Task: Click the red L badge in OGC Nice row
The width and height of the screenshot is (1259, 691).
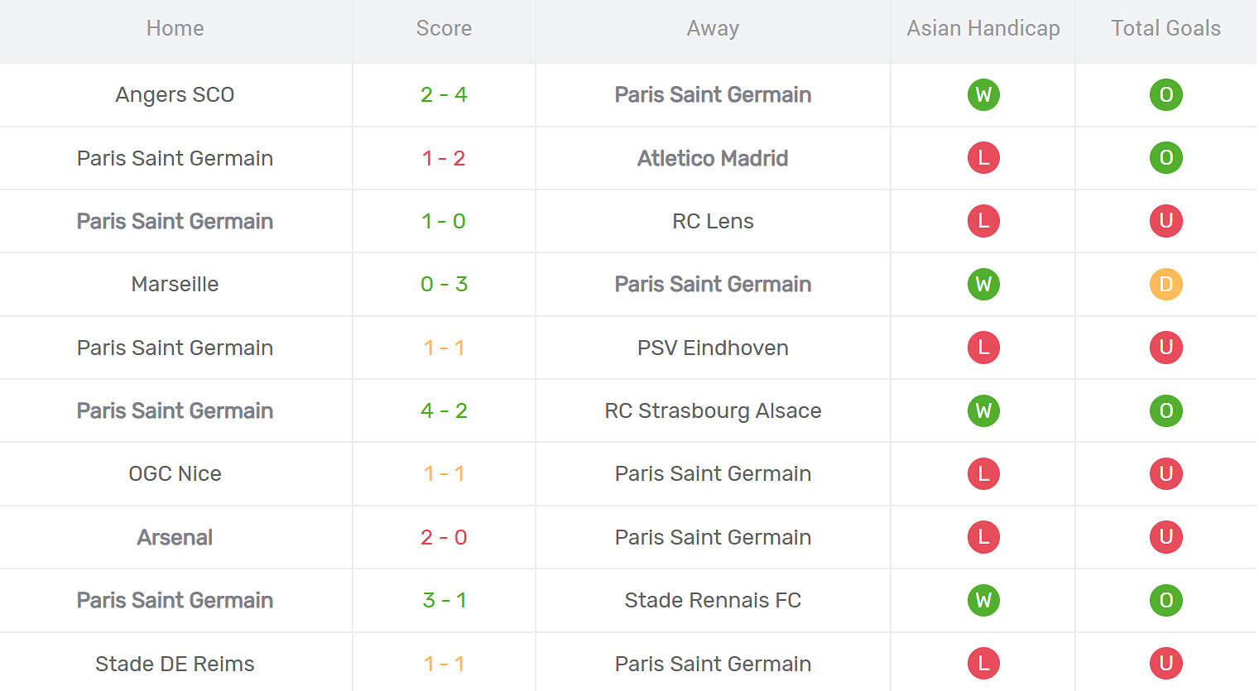Action: coord(983,473)
